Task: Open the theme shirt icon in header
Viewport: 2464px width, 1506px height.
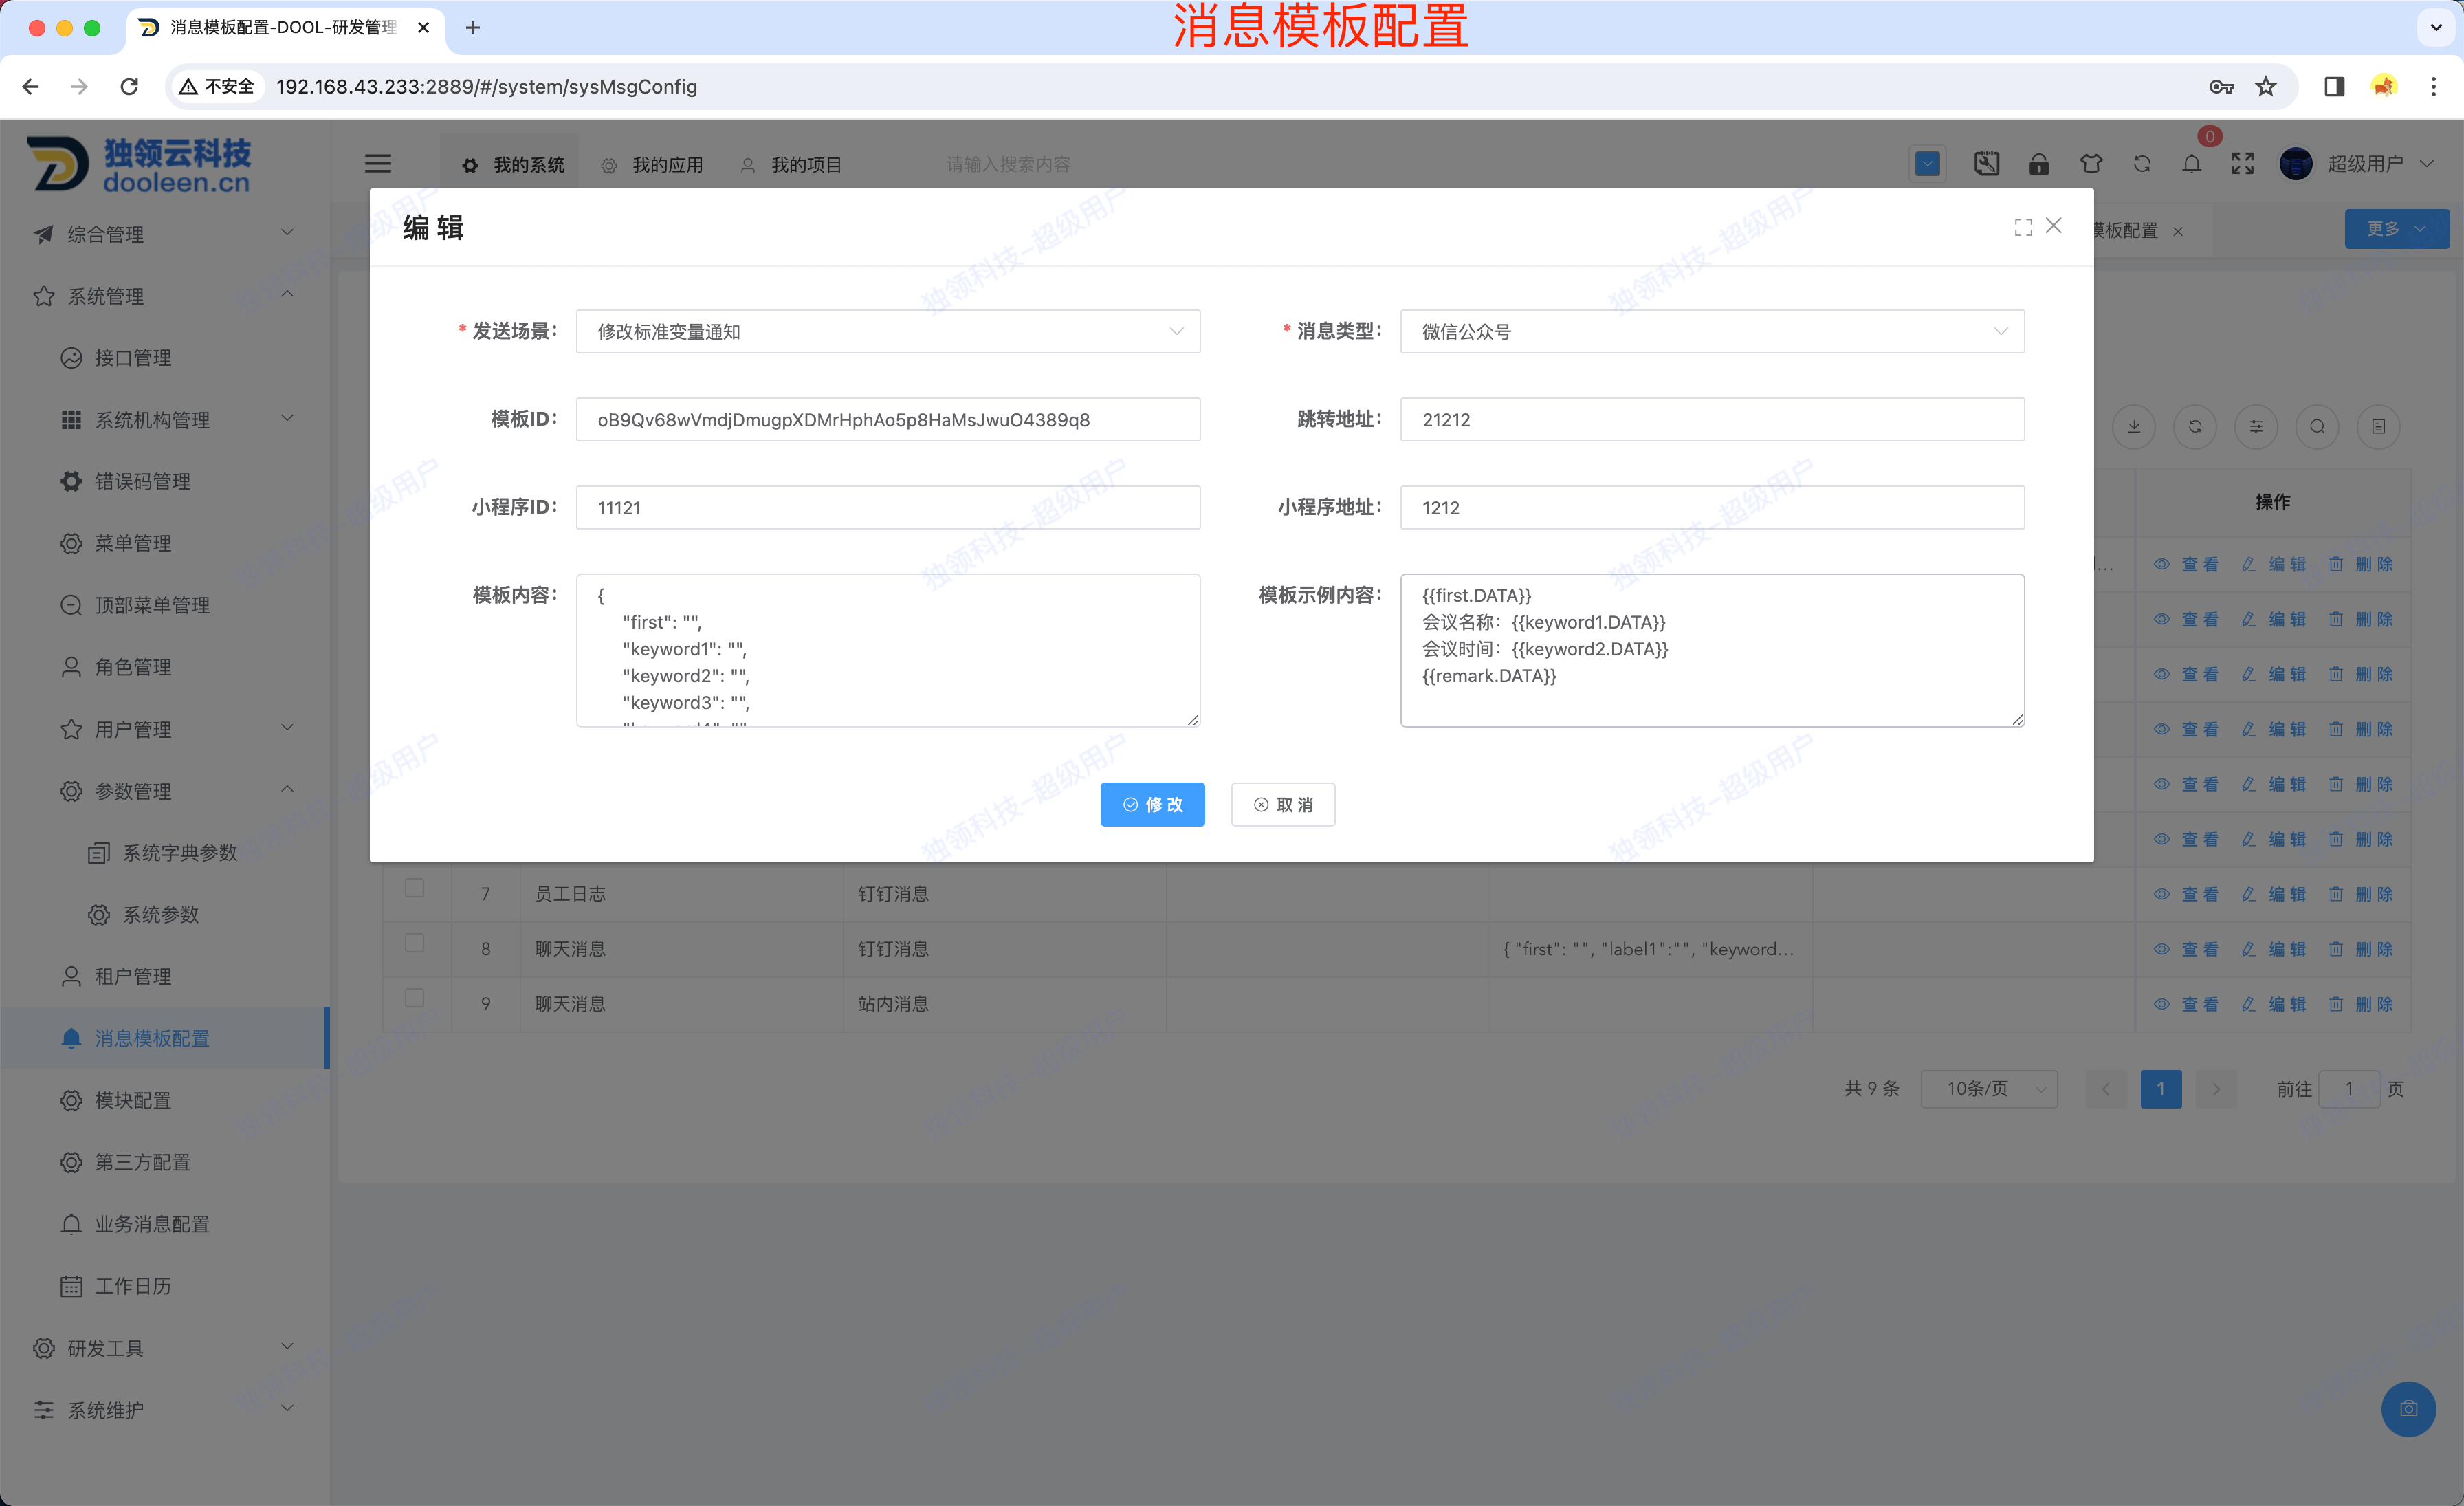Action: point(2091,164)
